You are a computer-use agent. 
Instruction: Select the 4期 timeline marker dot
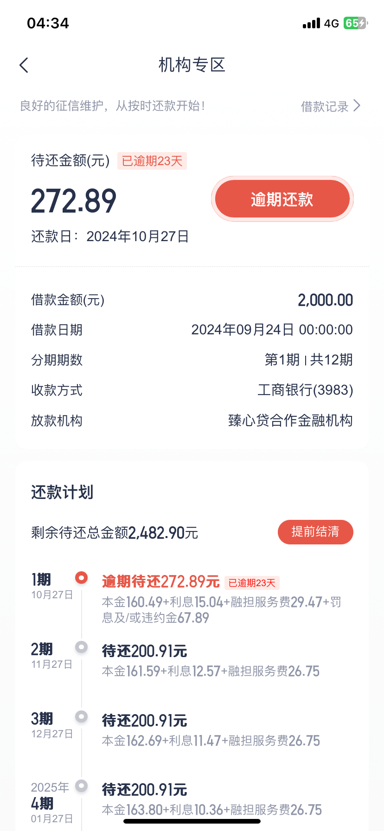[x=82, y=786]
